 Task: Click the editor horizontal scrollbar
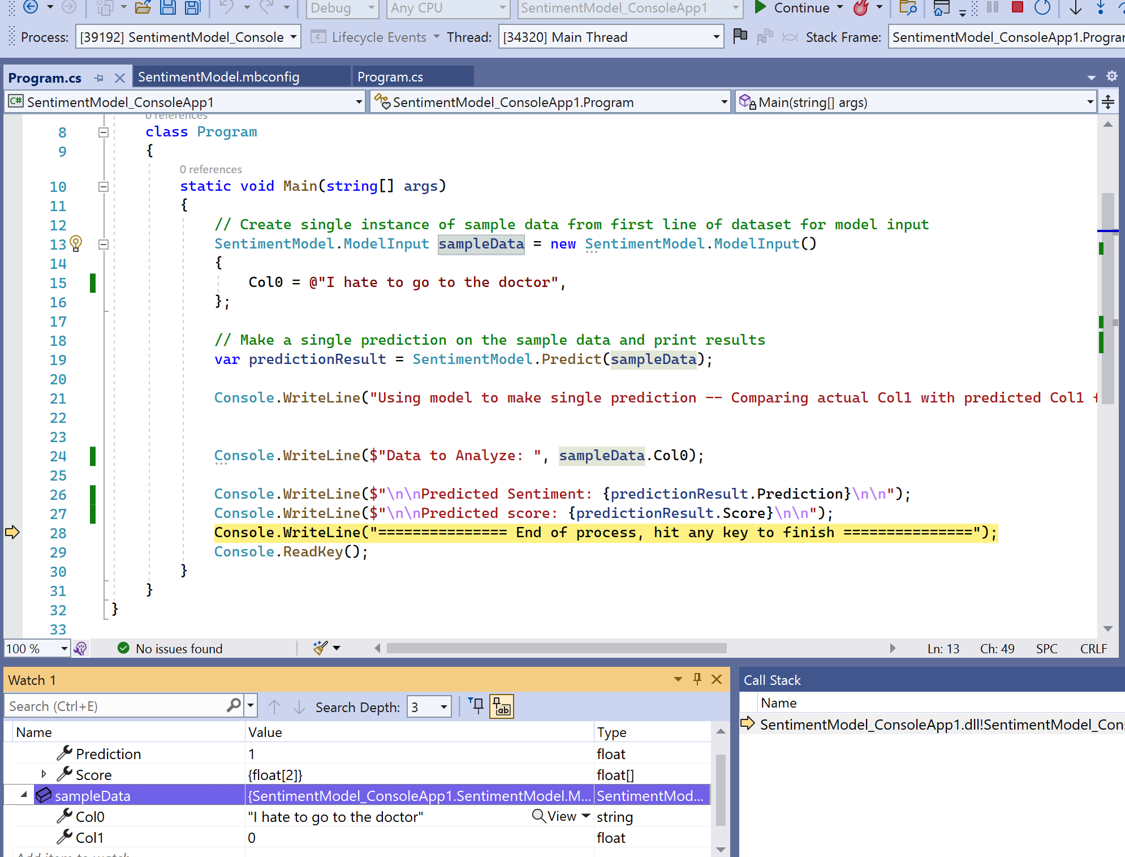tap(557, 648)
